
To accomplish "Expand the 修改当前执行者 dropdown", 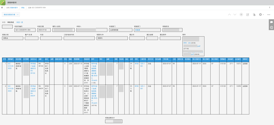I will coord(11,14).
